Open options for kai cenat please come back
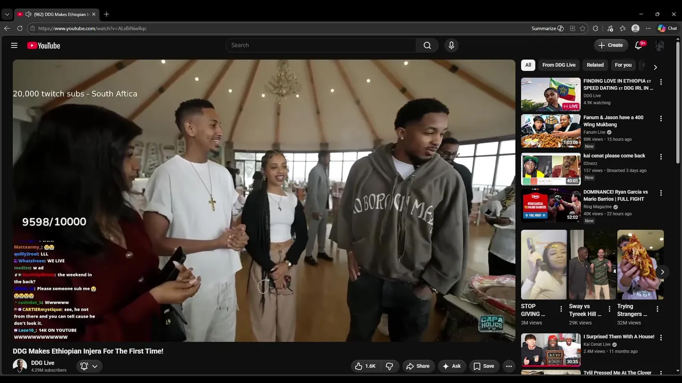 point(661,156)
